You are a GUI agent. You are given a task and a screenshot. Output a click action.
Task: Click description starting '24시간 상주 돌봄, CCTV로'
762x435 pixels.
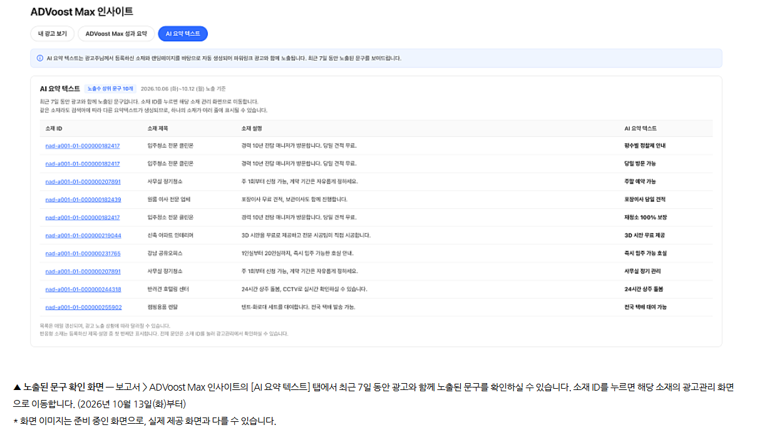pyautogui.click(x=304, y=289)
